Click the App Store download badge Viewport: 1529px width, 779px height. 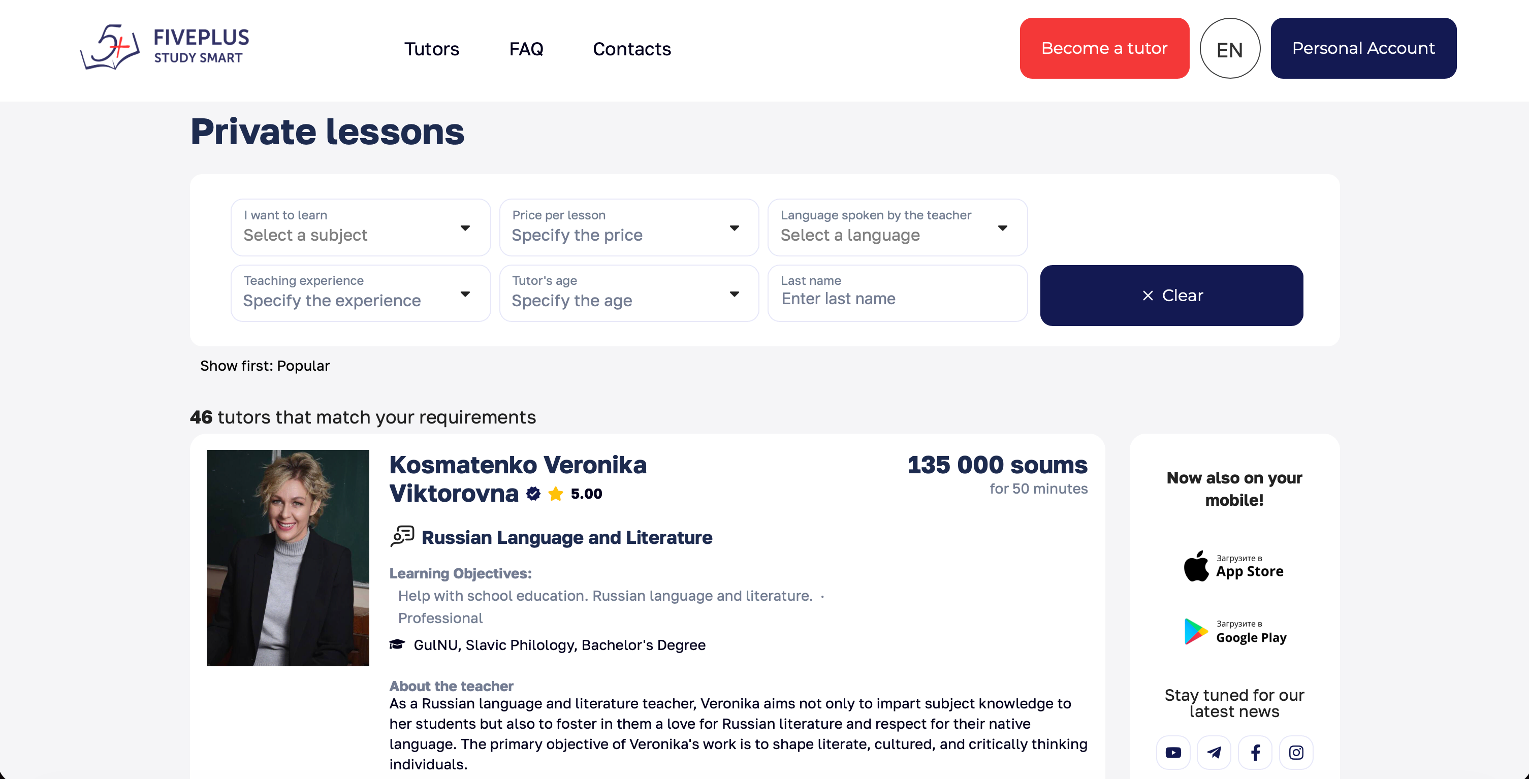1234,566
